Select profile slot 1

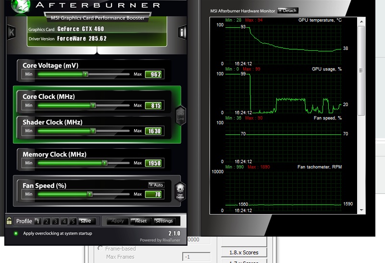pyautogui.click(x=37, y=221)
